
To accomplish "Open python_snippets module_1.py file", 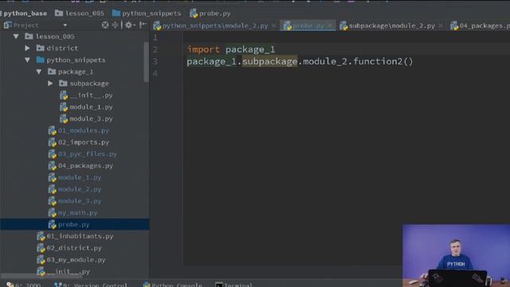I will (x=75, y=177).
